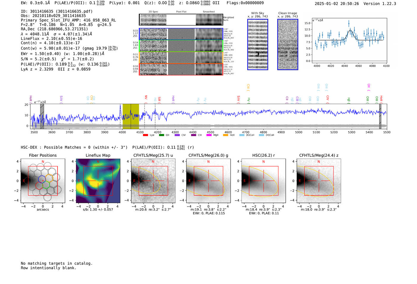Click the 'Row intentionally blank.' text
417x284 pixels.
click(x=49, y=268)
